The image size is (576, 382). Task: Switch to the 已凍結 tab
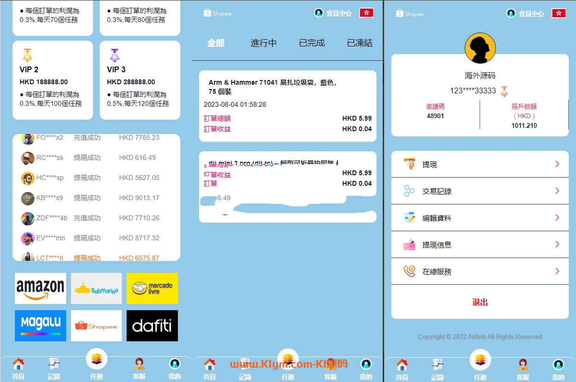360,43
